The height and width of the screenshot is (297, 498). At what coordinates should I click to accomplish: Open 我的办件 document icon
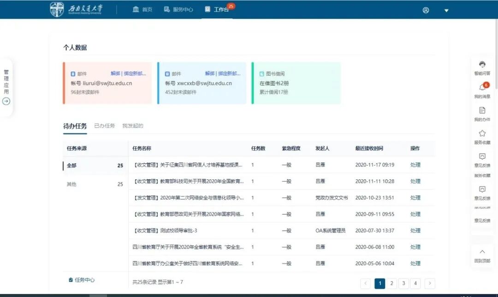pos(482,111)
